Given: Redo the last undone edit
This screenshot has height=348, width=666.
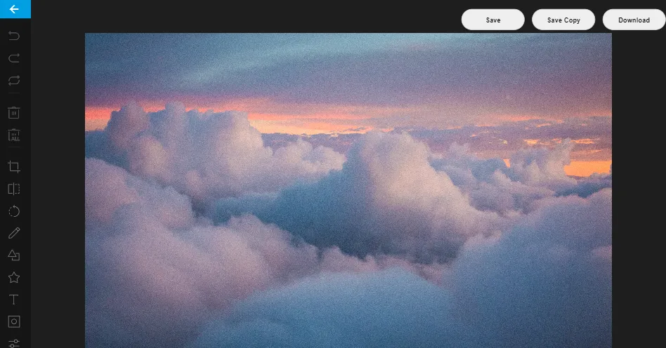Looking at the screenshot, I should click(14, 58).
